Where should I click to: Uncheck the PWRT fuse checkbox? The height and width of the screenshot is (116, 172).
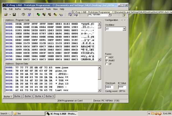click(106, 61)
